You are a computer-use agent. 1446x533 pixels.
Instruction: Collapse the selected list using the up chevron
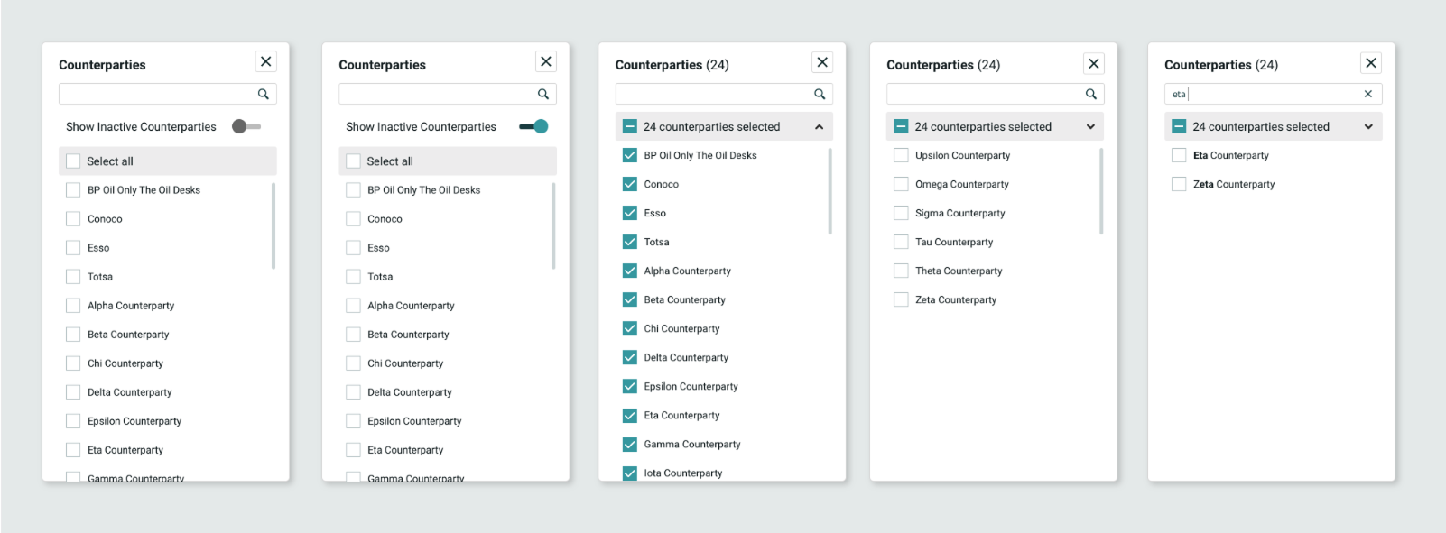point(819,127)
